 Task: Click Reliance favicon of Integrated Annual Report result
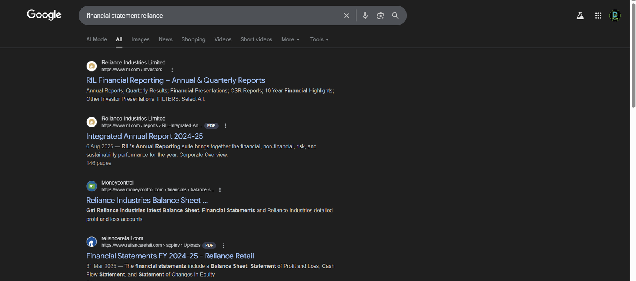click(92, 122)
